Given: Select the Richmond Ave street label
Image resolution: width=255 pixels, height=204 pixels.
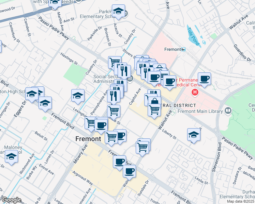Looking at the screenshot, I should point(27,164).
